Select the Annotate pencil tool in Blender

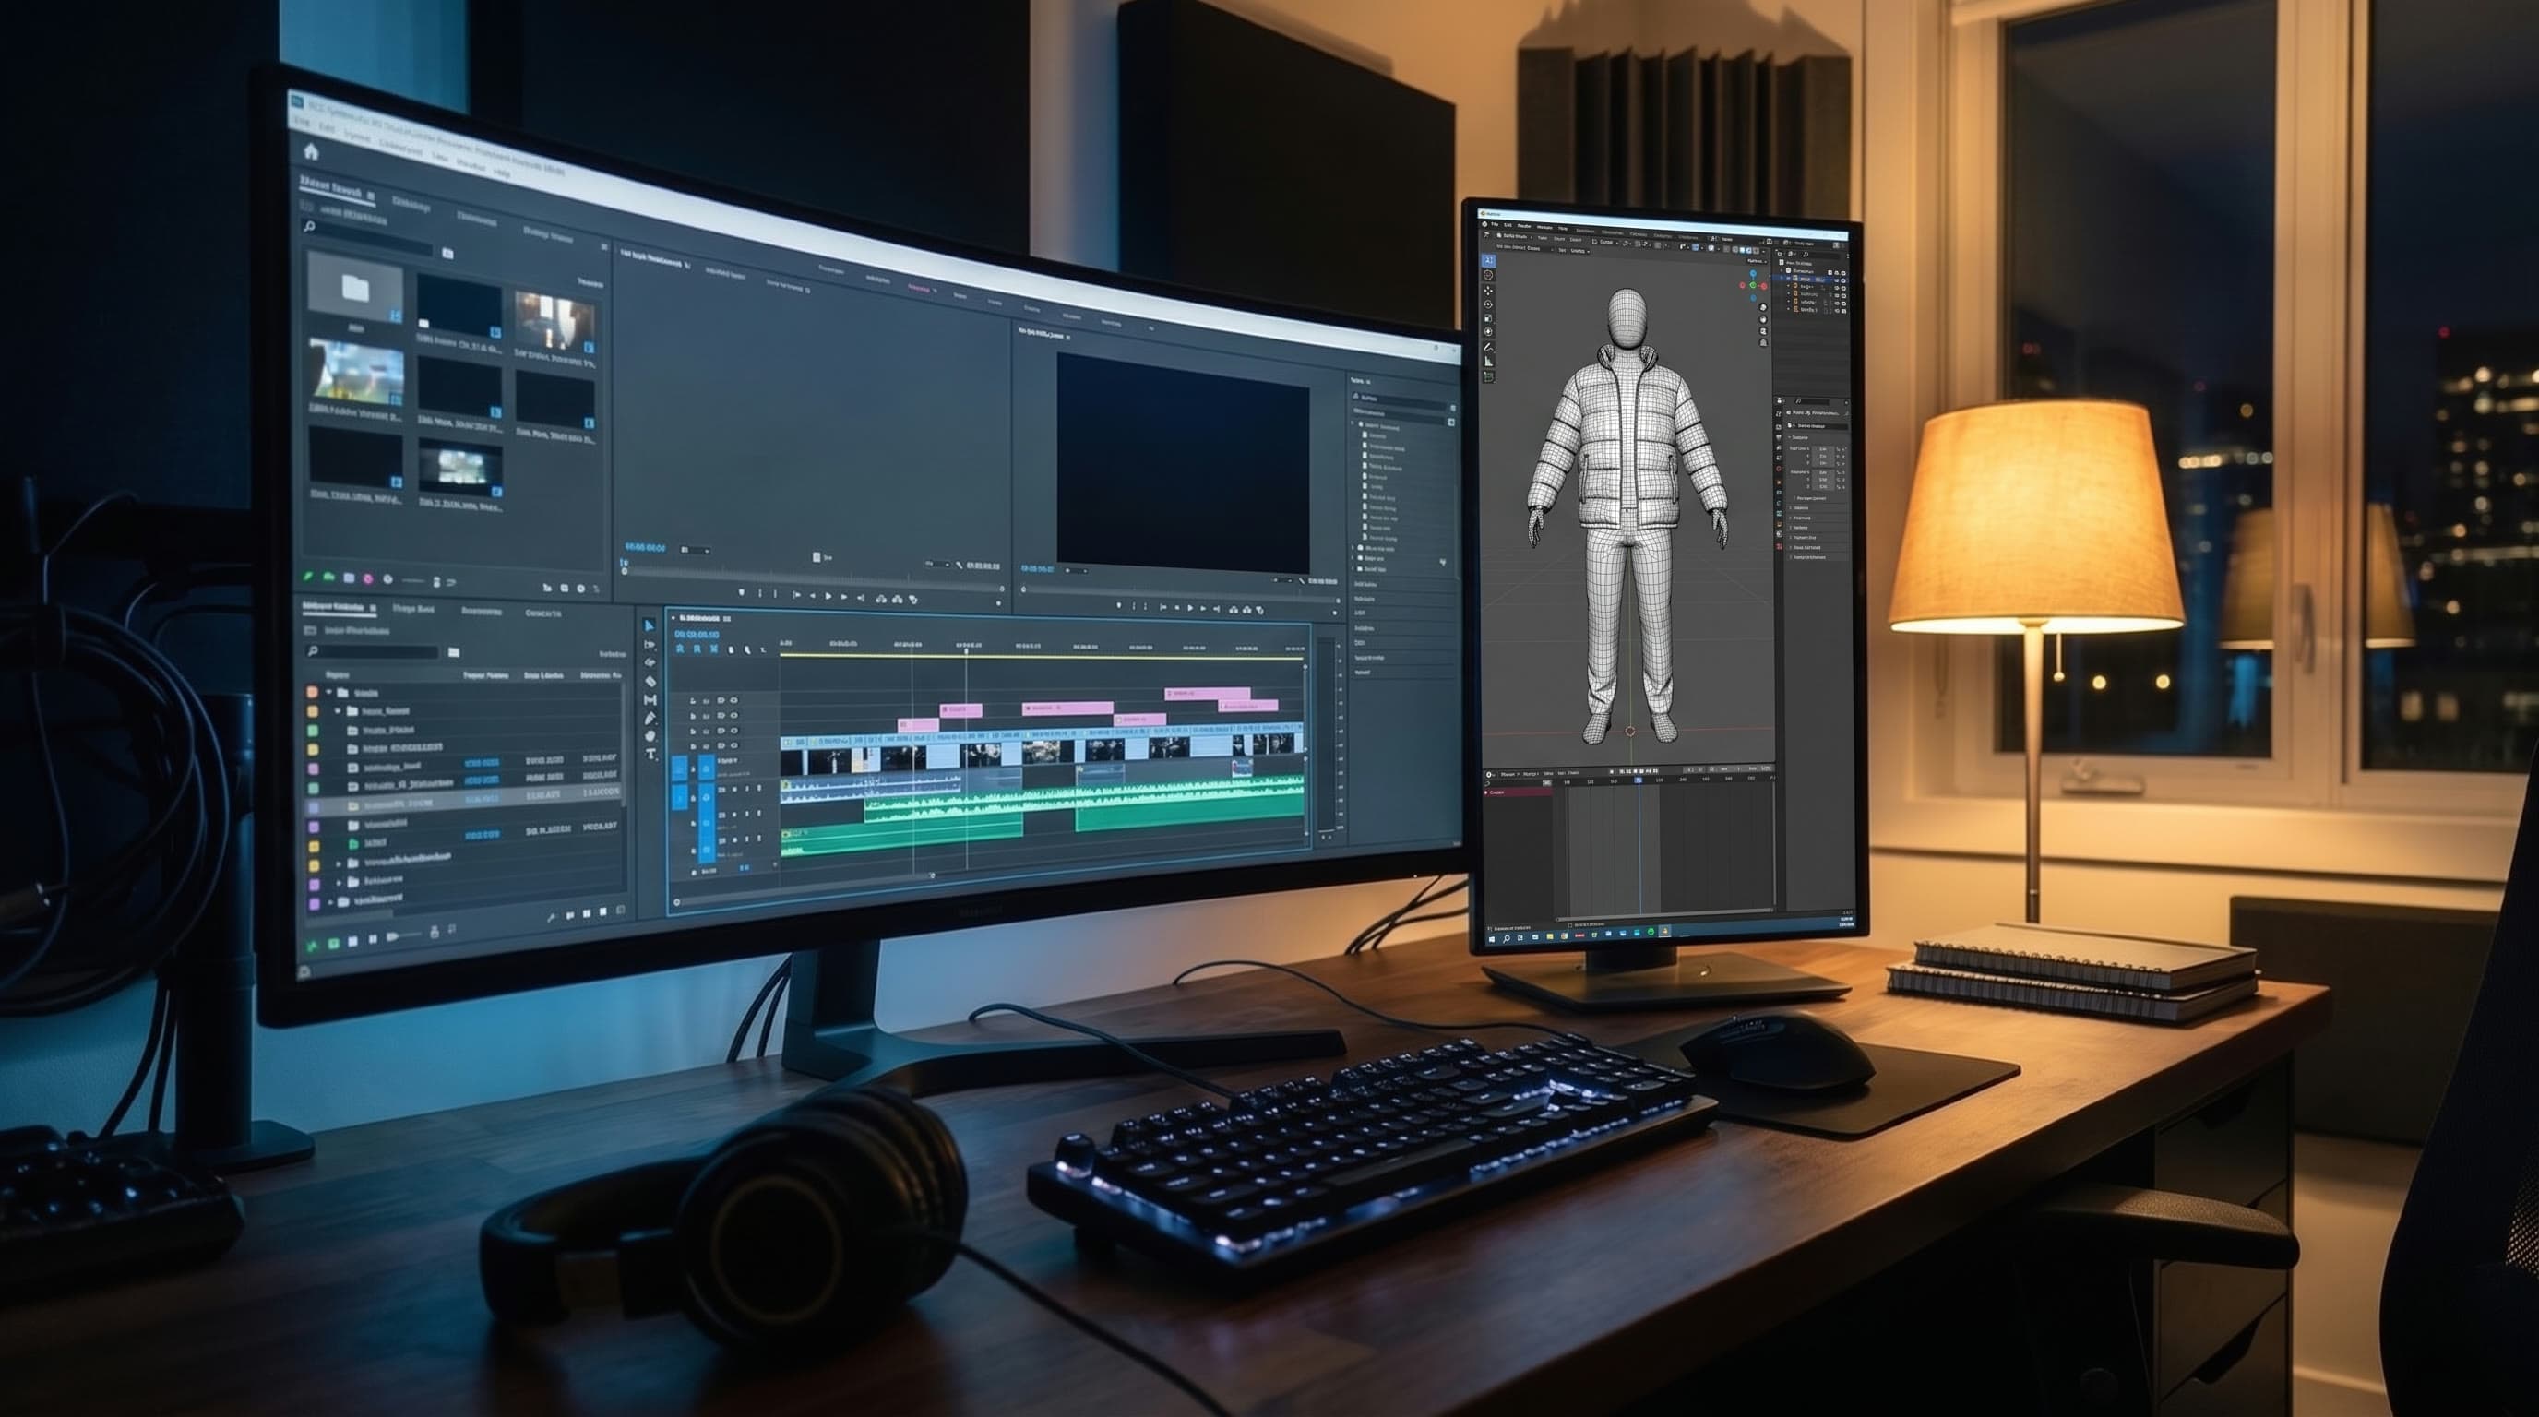pos(1488,348)
